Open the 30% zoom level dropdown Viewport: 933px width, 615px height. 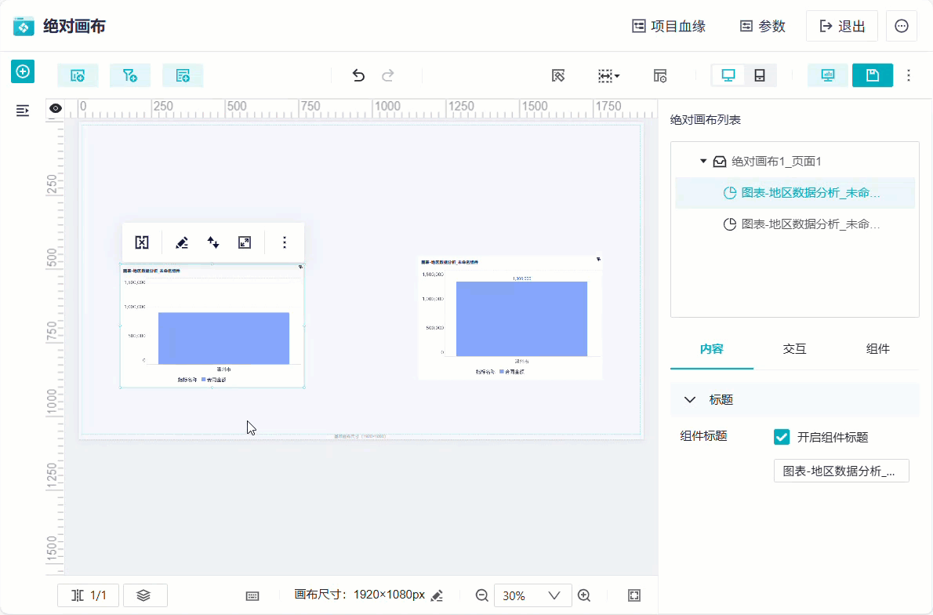[533, 595]
